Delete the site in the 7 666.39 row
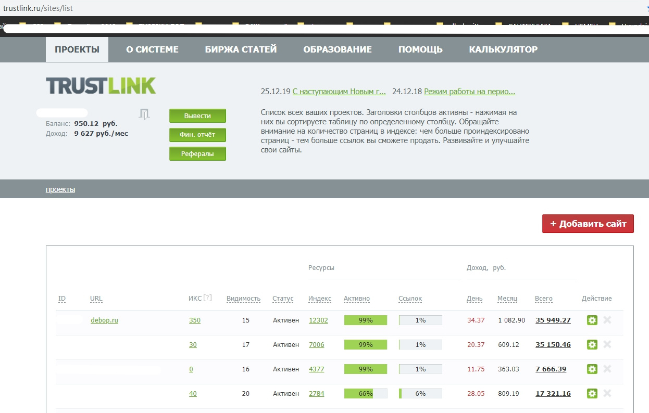649x413 pixels. [x=607, y=369]
